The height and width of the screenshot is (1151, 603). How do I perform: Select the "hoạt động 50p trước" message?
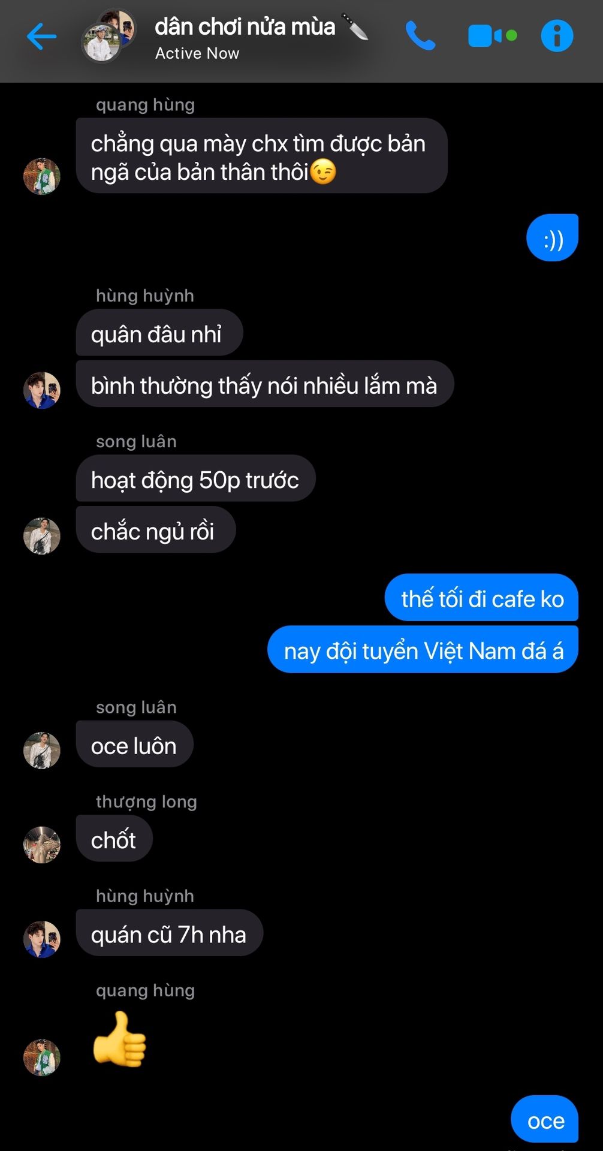coord(195,478)
